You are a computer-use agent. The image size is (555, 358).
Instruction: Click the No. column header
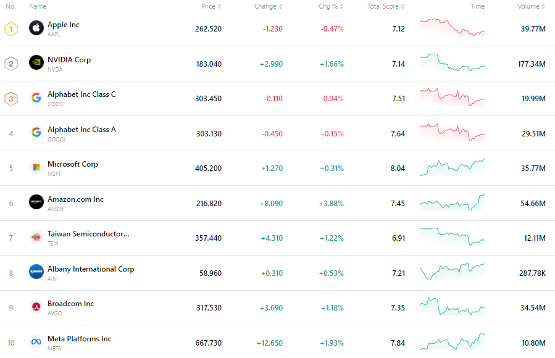click(x=10, y=6)
